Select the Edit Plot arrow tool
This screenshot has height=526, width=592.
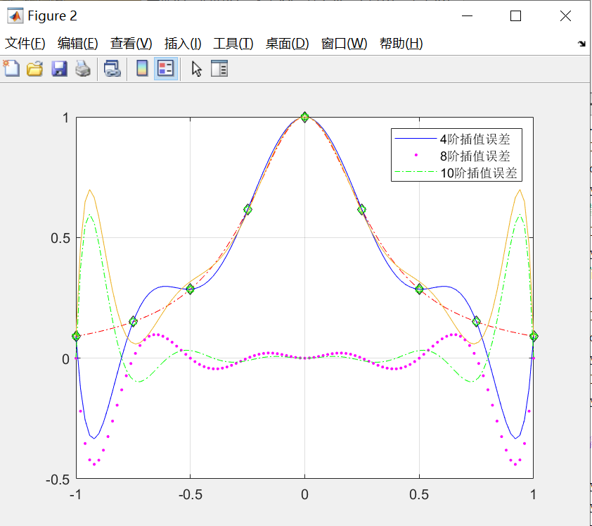(196, 69)
